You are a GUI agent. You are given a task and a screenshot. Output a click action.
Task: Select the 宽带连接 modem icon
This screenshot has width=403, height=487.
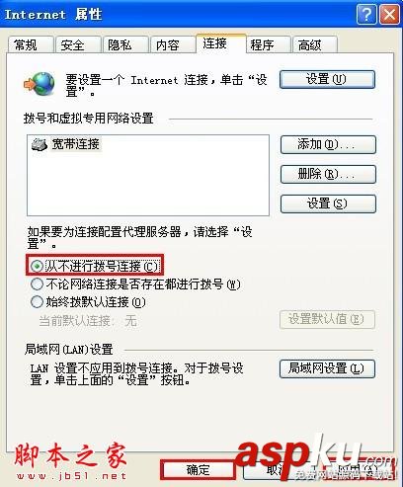click(40, 144)
